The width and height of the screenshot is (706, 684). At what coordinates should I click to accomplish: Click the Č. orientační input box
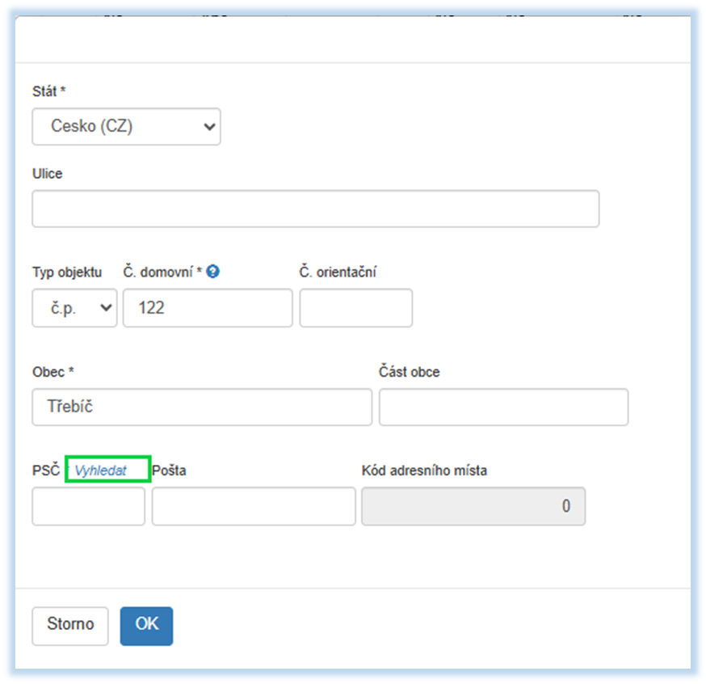coord(355,308)
